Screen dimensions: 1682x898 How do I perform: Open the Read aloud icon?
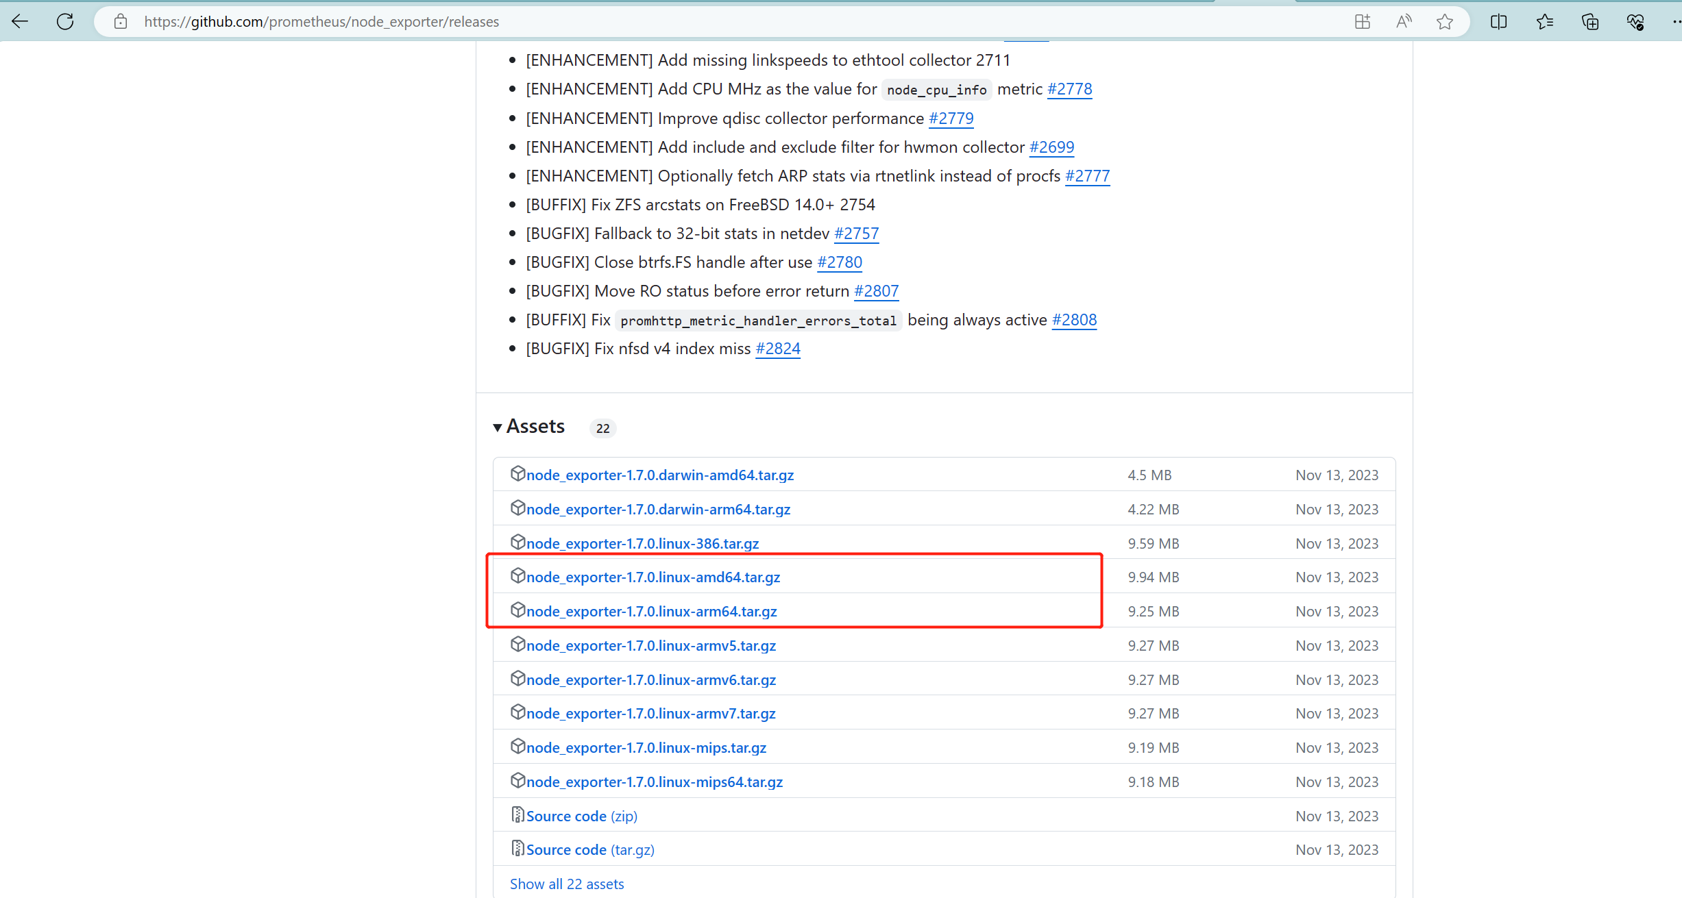(x=1404, y=21)
